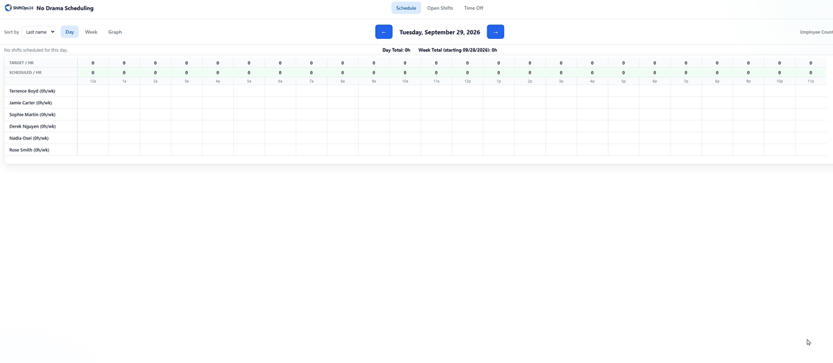This screenshot has width=833, height=363.
Task: Click the 11a hour column header
Action: click(x=437, y=81)
